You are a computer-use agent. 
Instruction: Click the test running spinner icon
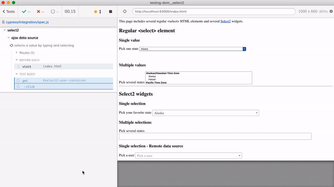11,45
